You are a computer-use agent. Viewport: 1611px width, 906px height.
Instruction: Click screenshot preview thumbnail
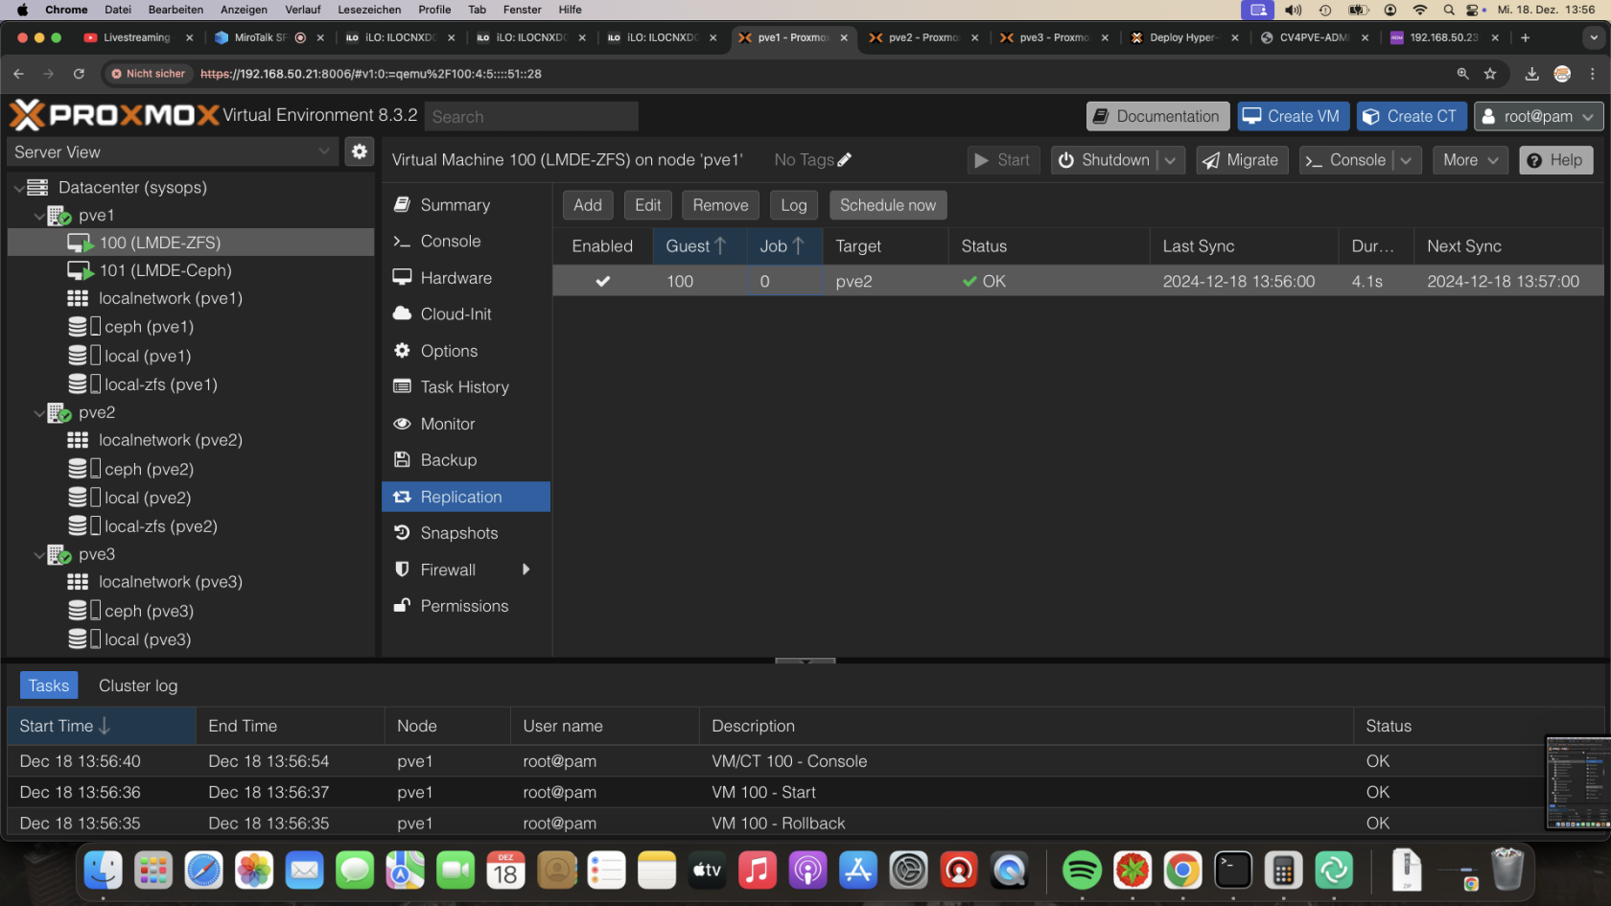1577,783
